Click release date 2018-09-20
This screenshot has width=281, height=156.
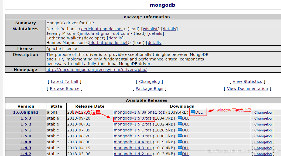pos(79,118)
